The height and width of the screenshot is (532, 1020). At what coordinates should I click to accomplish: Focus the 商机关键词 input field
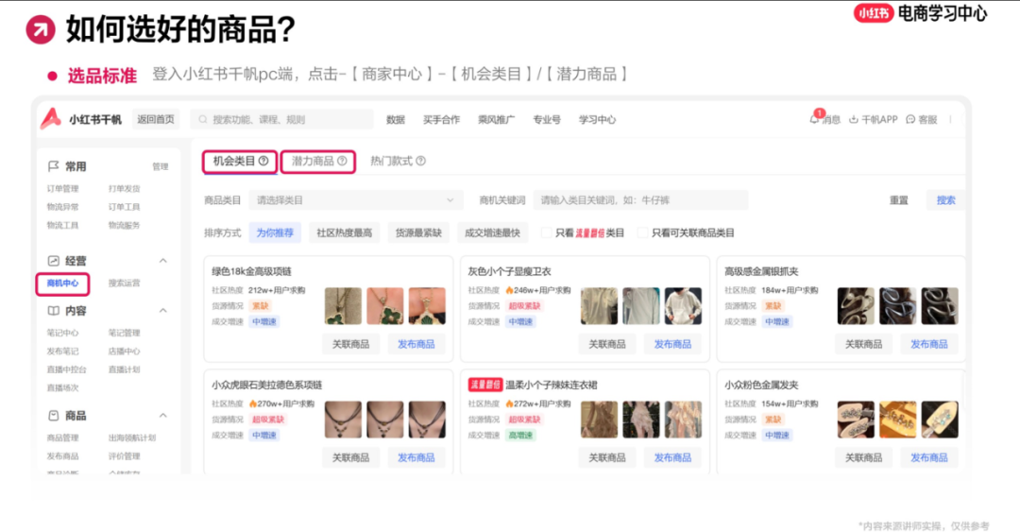coord(640,200)
